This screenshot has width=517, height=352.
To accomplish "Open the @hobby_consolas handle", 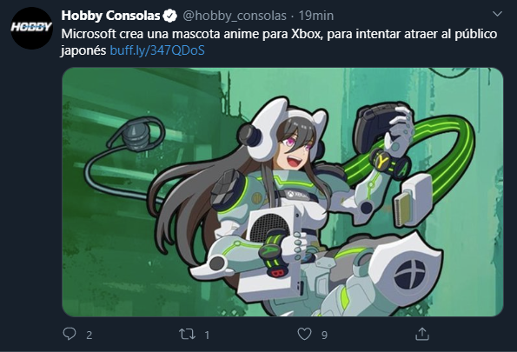I will click(x=235, y=16).
